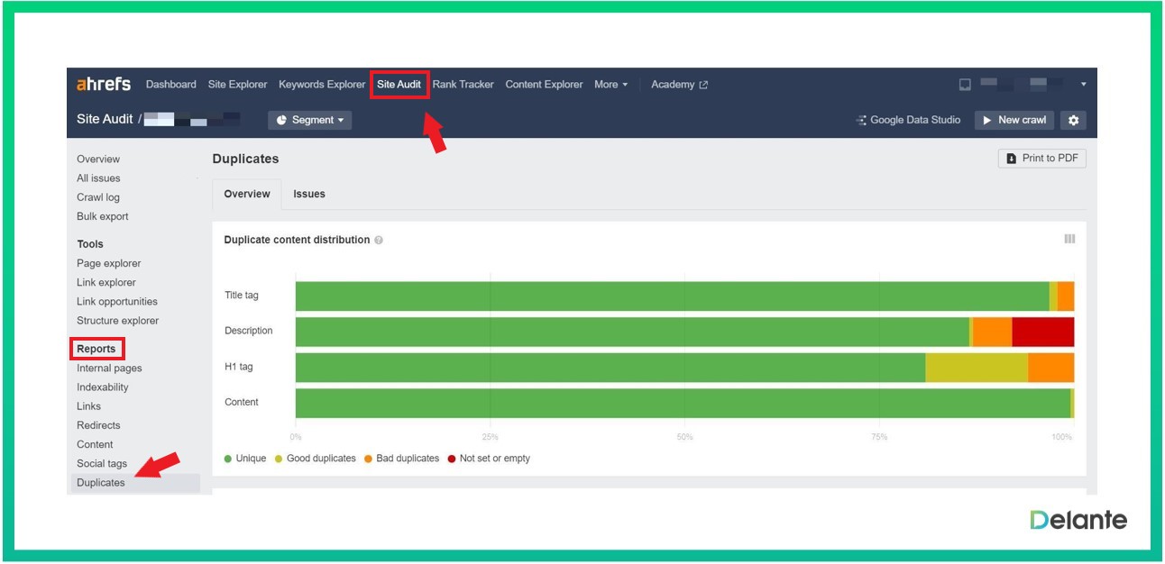Viewport: 1165px width, 564px height.
Task: Click the columns view icon in chart
Action: point(1069,239)
